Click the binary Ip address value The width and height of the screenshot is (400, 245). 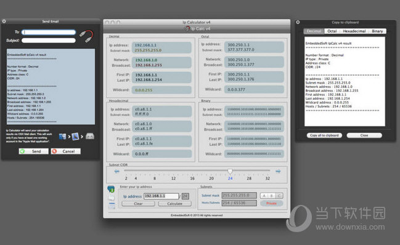[254, 109]
